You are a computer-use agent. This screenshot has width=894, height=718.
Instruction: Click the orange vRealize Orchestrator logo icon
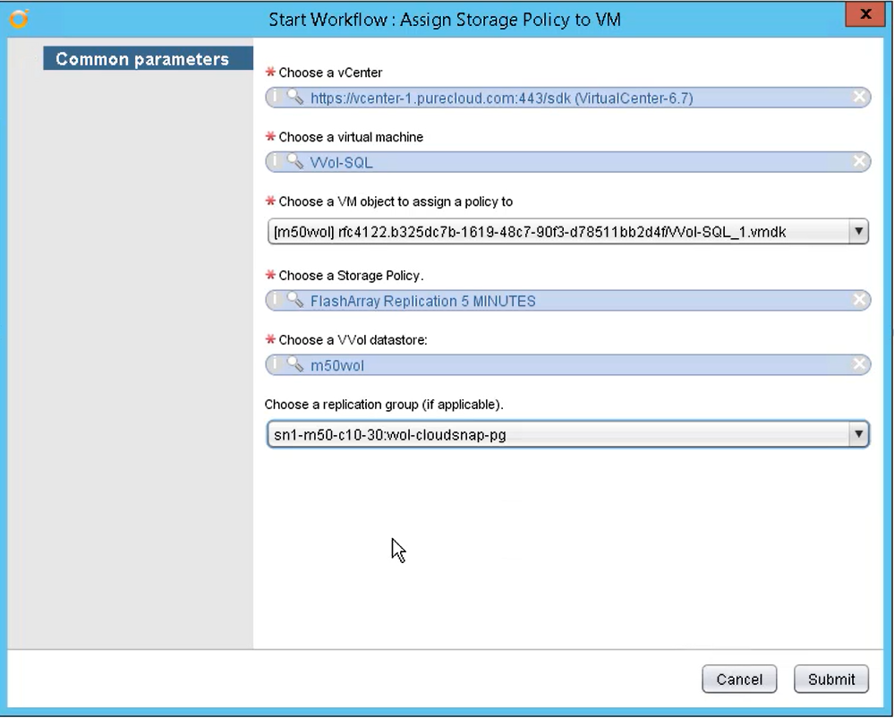(x=19, y=19)
